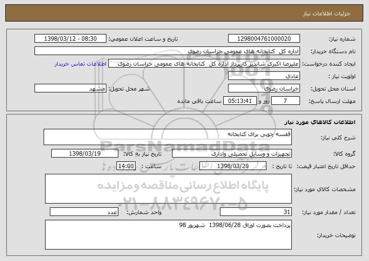Click the remaining time field 05:13:41
This screenshot has width=369, height=261.
click(240, 101)
